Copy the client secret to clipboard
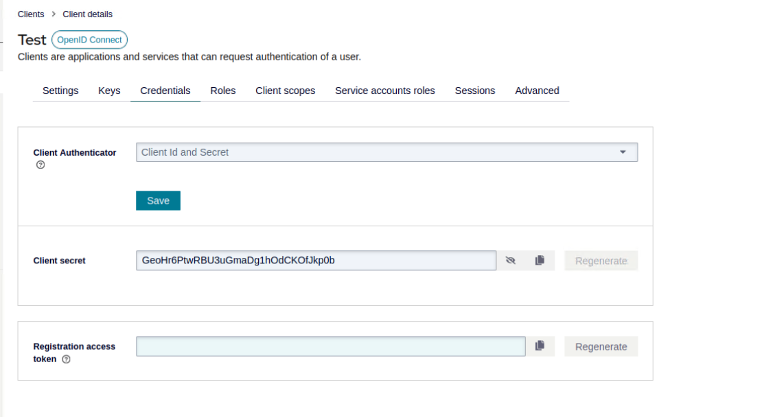 coord(540,260)
